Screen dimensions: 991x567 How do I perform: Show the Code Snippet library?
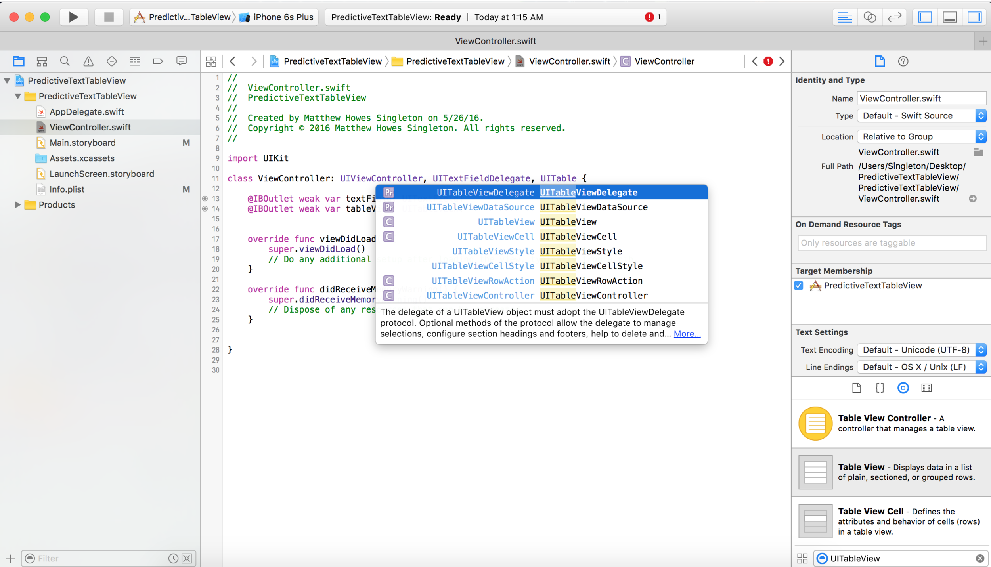pyautogui.click(x=880, y=388)
